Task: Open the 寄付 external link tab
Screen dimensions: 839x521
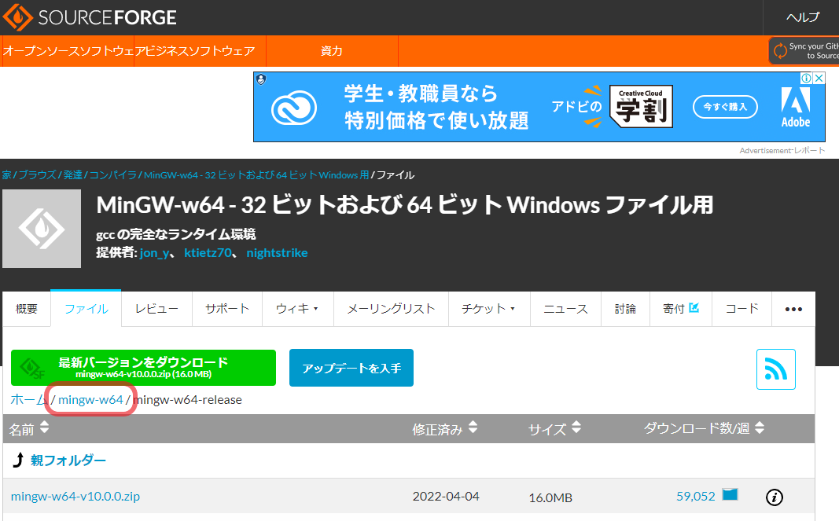Action: (x=680, y=309)
